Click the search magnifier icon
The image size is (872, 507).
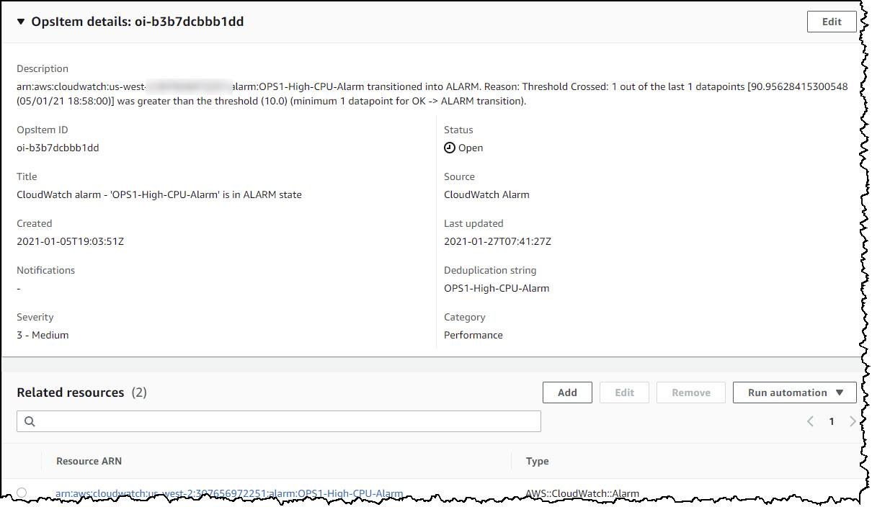[x=30, y=421]
